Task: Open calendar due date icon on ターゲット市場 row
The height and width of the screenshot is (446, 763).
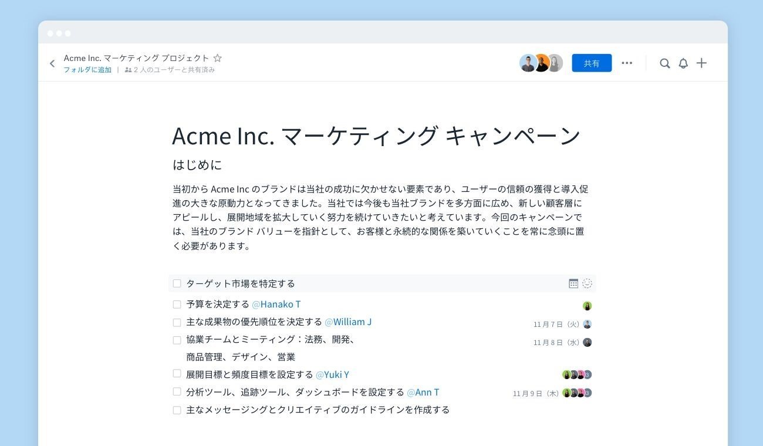Action: click(x=573, y=283)
